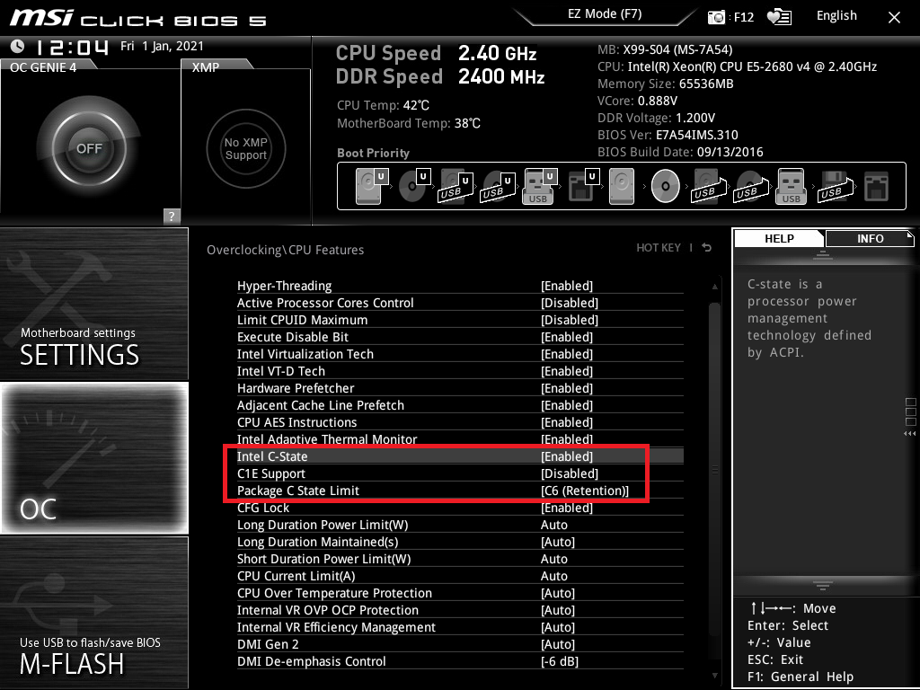
Task: Open the Active Processor Cores Control option
Action: pos(460,303)
